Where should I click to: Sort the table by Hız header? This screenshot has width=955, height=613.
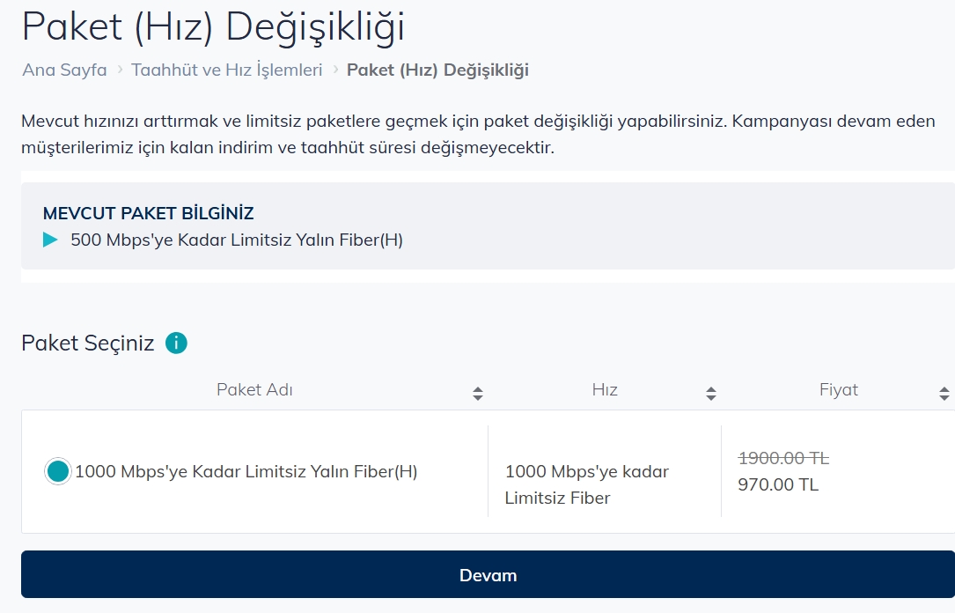click(604, 390)
